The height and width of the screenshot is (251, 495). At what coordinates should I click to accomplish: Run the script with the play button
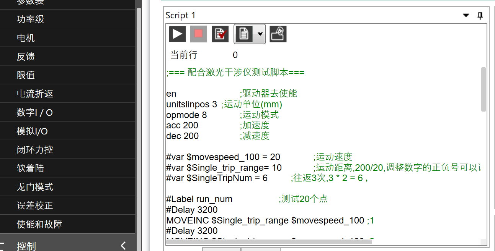coord(177,34)
